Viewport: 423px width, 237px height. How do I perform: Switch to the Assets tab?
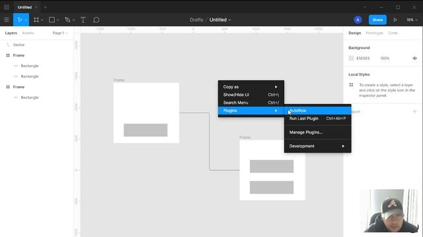coord(28,33)
